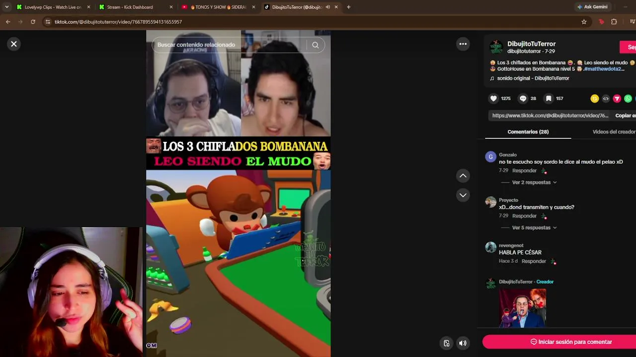The height and width of the screenshot is (357, 636).
Task: Click the revengenot commenter name
Action: tap(511, 245)
